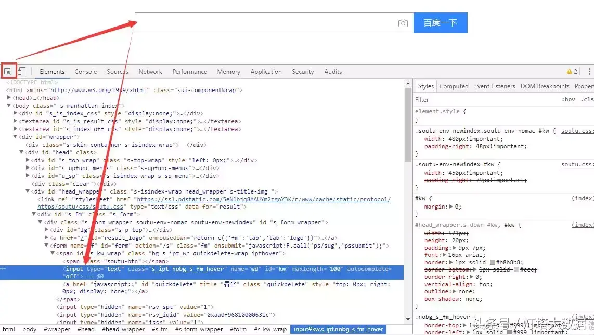
Task: Open the Security tab
Action: pyautogui.click(x=303, y=72)
